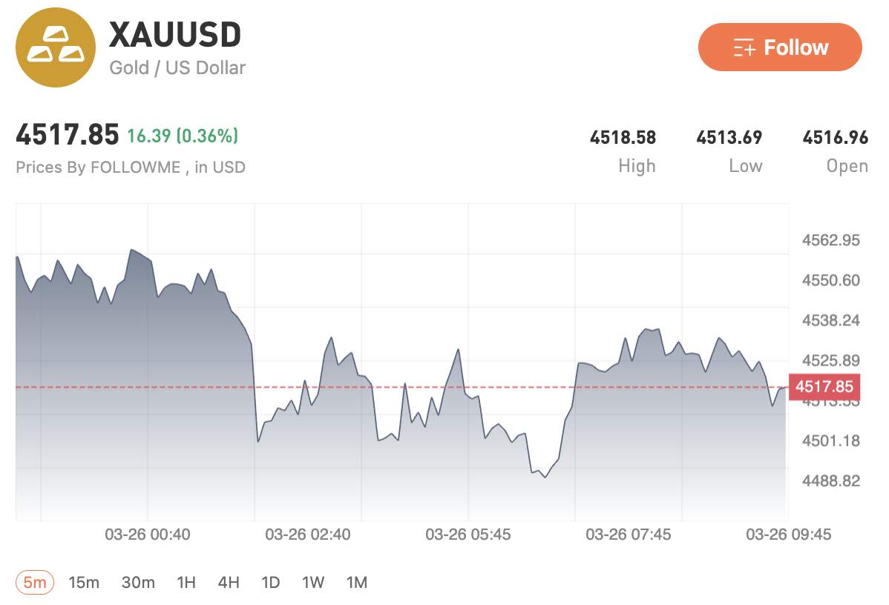Select the 5m timeframe
The width and height of the screenshot is (889, 605).
tap(34, 582)
